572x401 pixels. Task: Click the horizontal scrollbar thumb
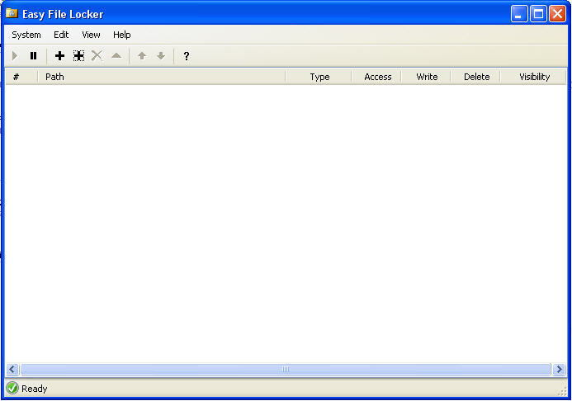tap(286, 370)
